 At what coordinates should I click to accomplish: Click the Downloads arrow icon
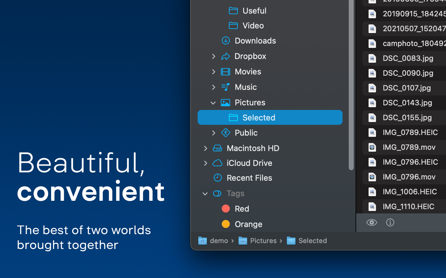(225, 40)
